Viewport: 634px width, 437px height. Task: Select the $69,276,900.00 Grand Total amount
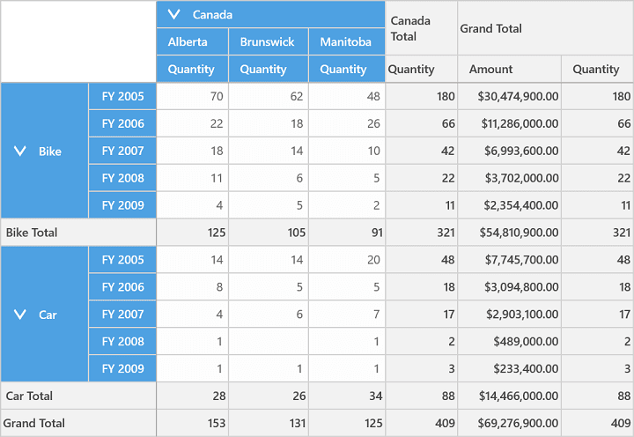tap(510, 423)
